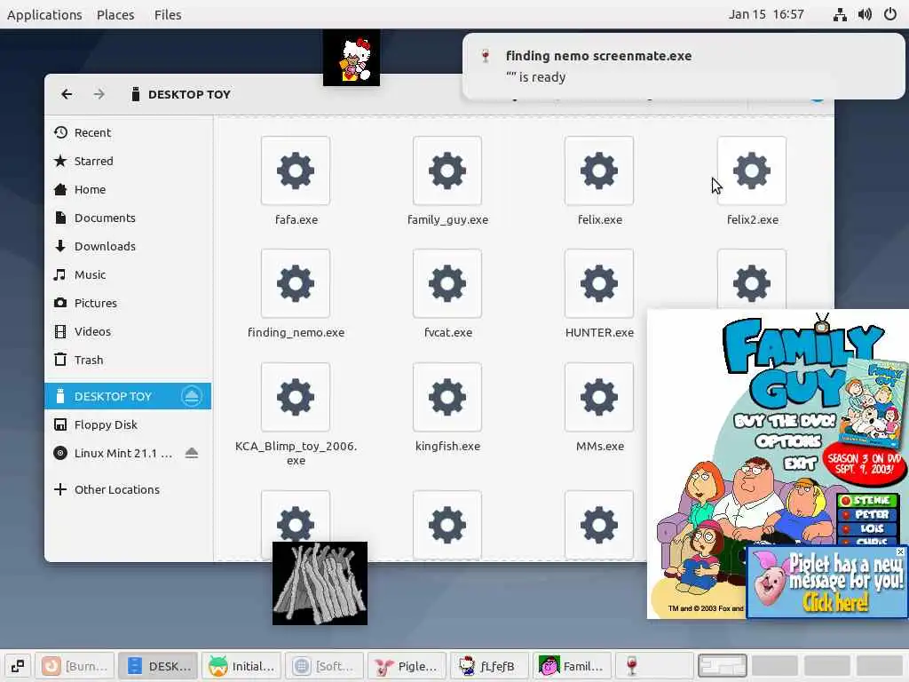This screenshot has width=909, height=682.
Task: Click Exit in Family Guy window
Action: click(800, 463)
